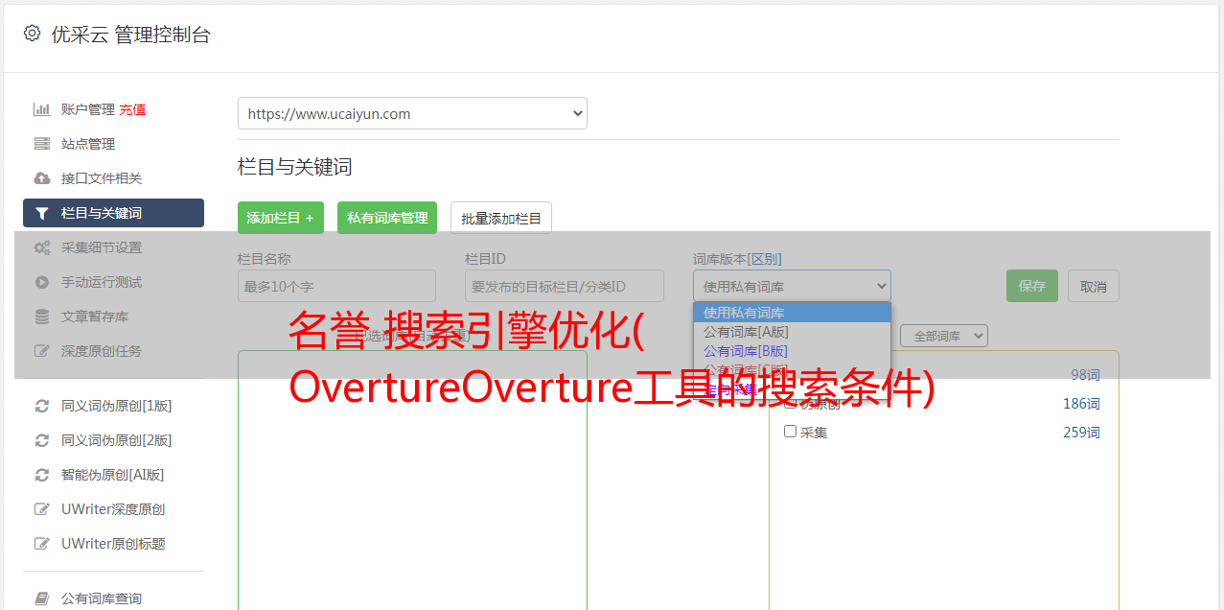
Task: Click the 186词 count
Action: click(x=1081, y=404)
